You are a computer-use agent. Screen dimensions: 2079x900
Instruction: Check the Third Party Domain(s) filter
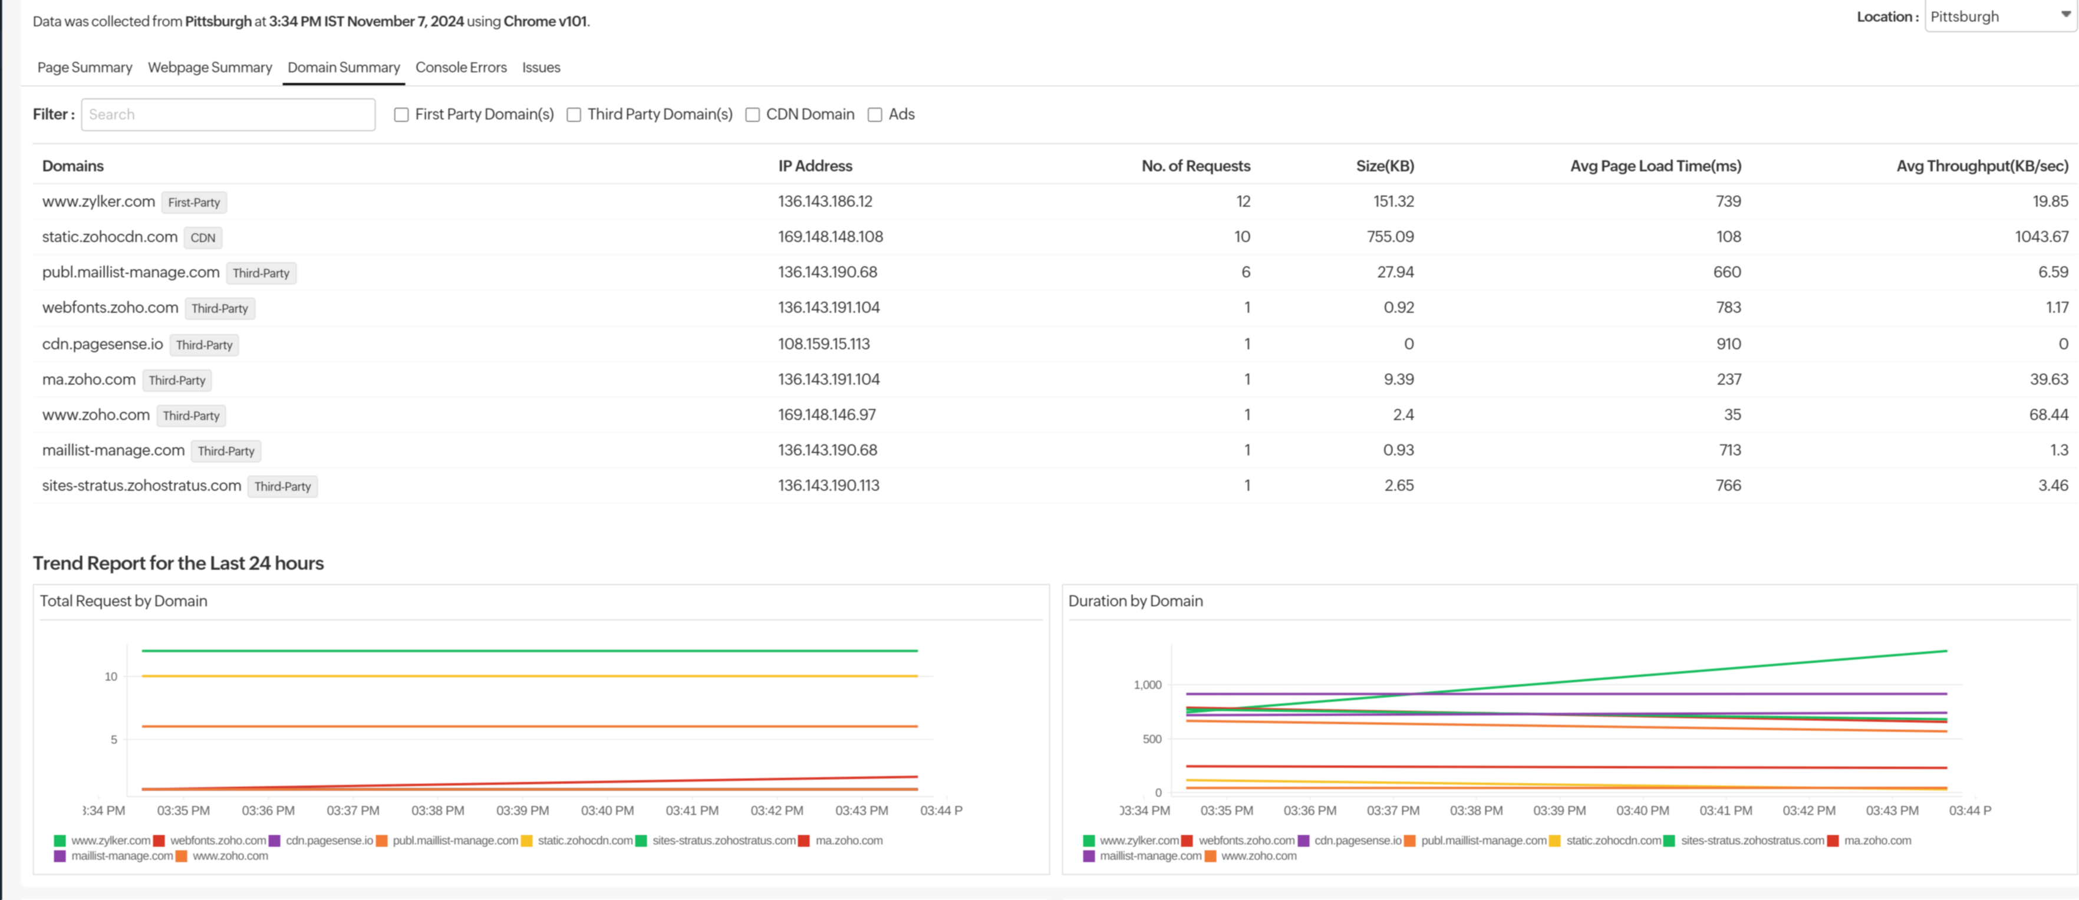573,114
